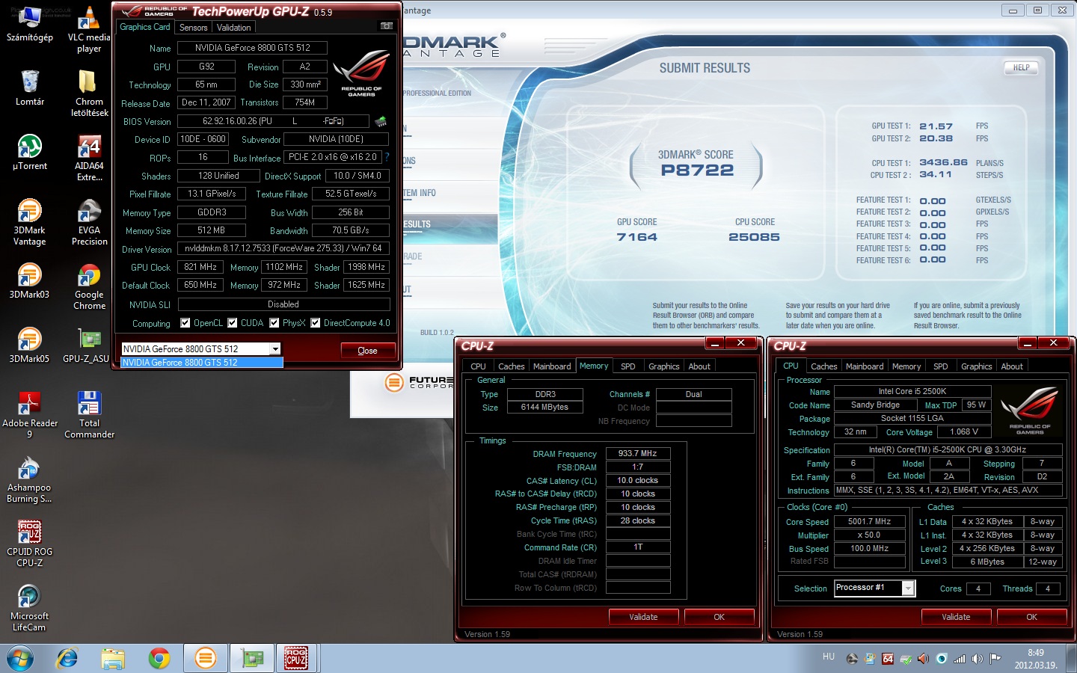Launch EVGA Precision desktop shortcut
Image resolution: width=1077 pixels, height=673 pixels.
pos(89,222)
